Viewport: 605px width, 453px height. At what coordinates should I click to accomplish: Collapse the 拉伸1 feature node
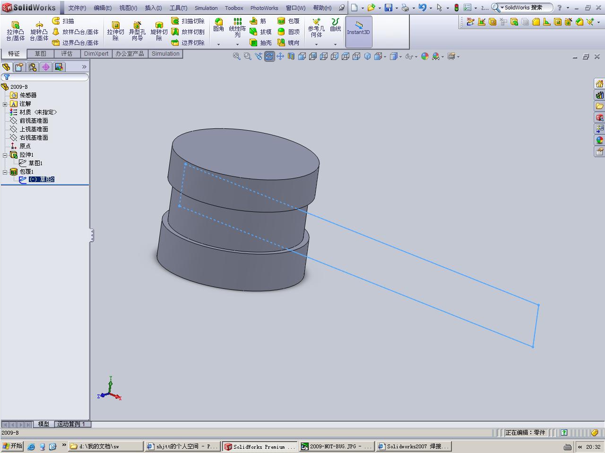[x=5, y=155]
